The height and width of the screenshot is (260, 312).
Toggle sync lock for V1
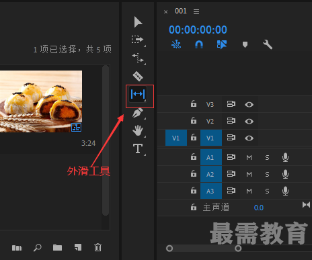tap(231, 138)
